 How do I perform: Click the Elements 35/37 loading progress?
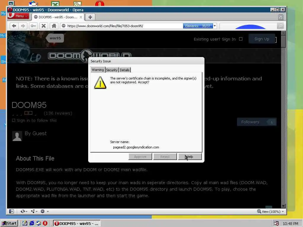198,26
